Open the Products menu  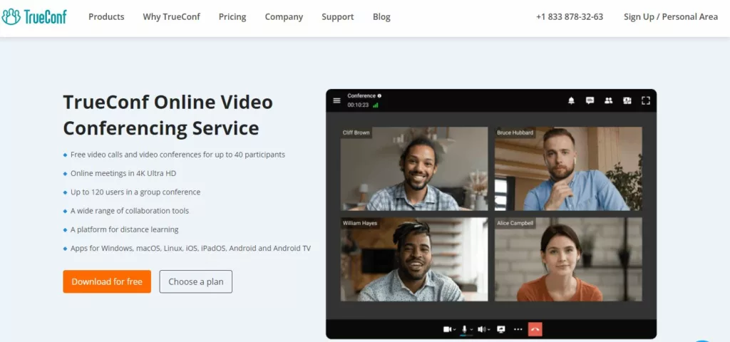pyautogui.click(x=106, y=17)
